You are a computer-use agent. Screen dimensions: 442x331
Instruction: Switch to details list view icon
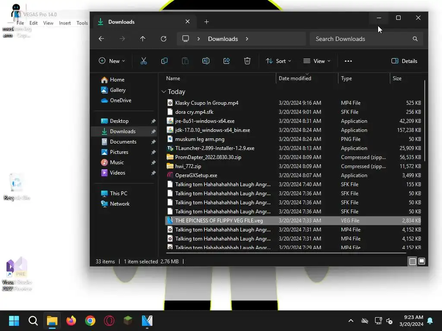coord(412,261)
